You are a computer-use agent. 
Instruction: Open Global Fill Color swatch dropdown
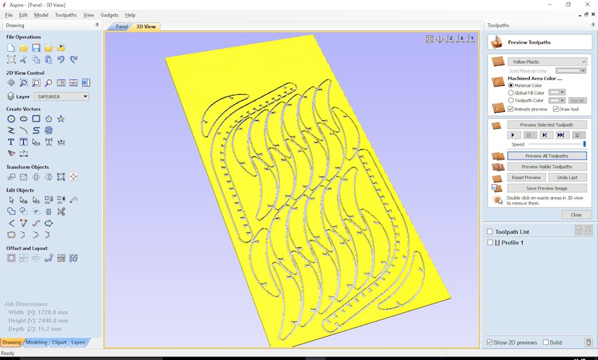[556, 92]
